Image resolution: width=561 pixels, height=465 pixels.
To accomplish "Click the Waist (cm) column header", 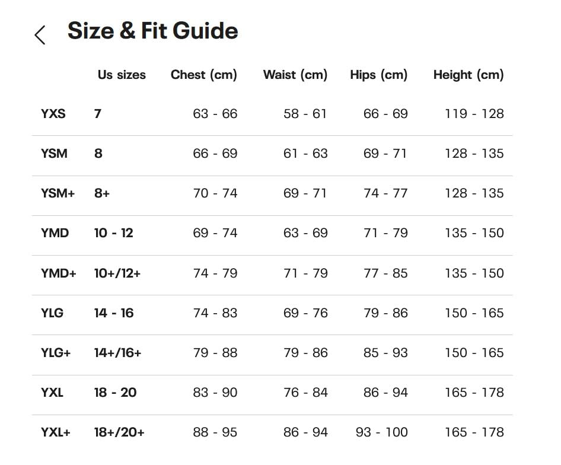I will tap(295, 75).
